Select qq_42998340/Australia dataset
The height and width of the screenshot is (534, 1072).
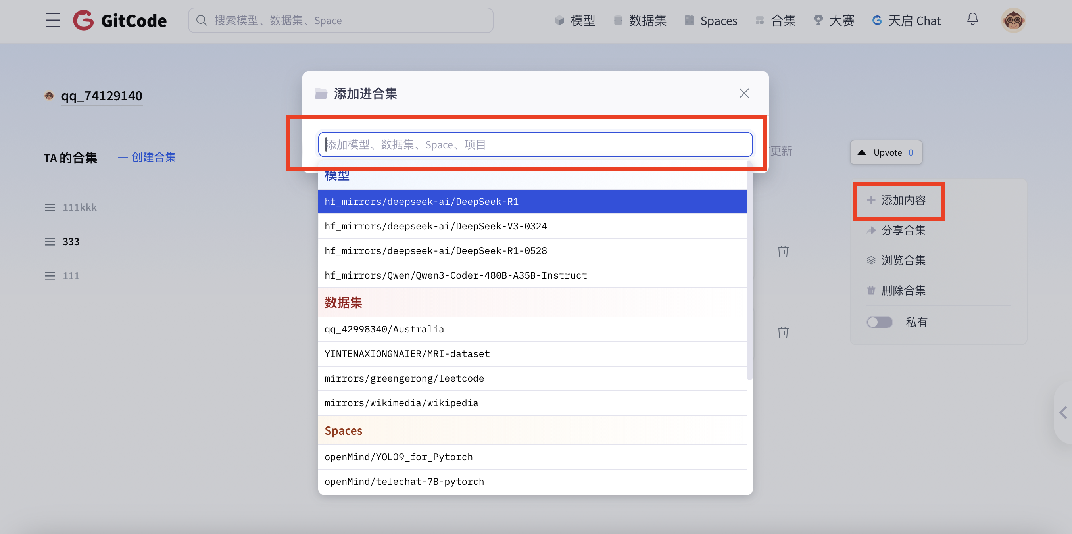point(532,329)
